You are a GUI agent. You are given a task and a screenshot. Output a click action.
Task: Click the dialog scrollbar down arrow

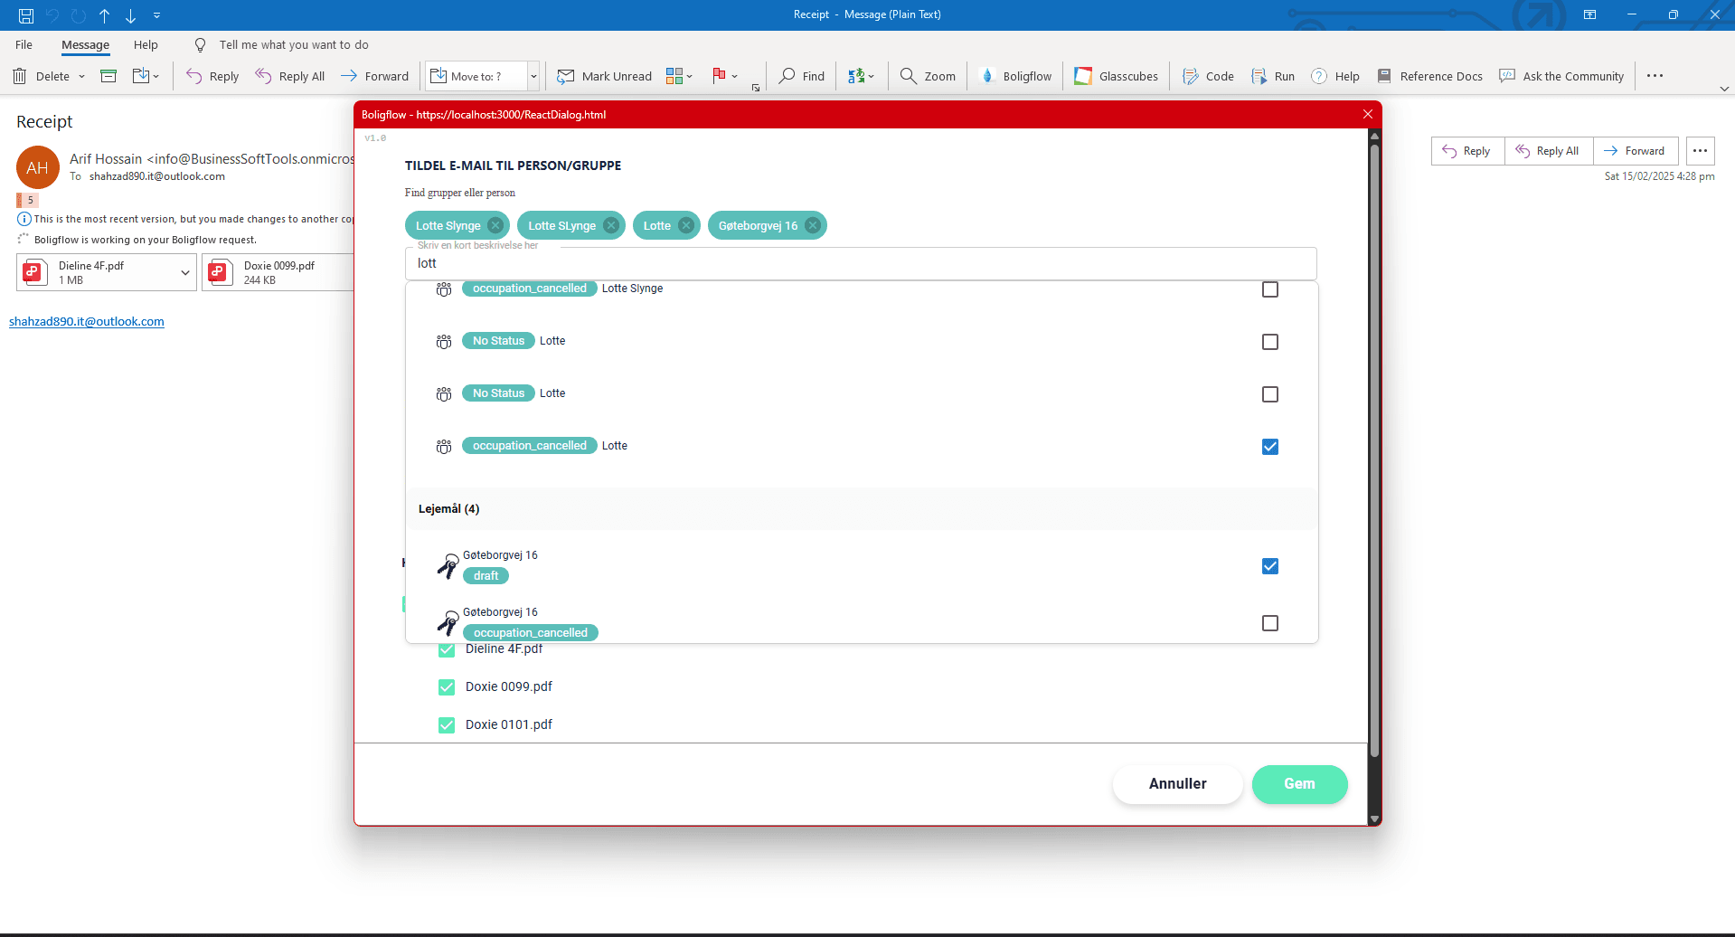tap(1374, 819)
